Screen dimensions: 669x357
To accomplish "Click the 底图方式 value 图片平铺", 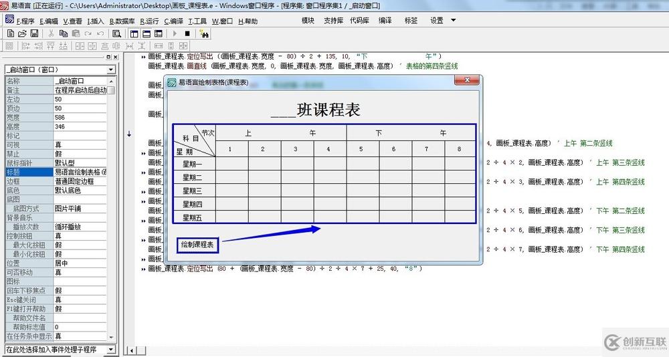I will tap(80, 209).
